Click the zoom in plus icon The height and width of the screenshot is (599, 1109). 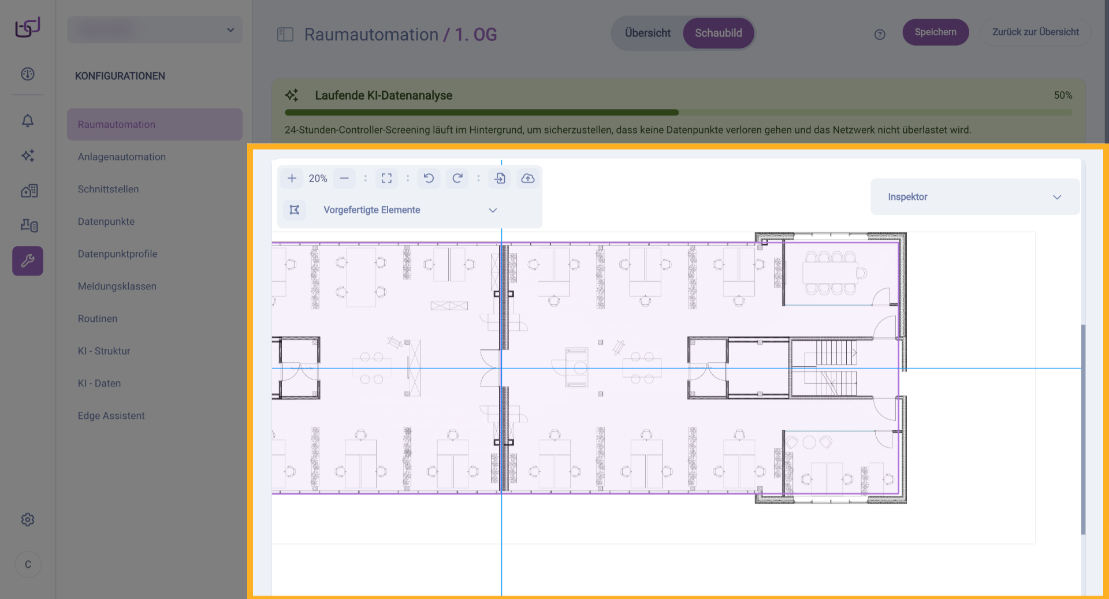coord(292,178)
